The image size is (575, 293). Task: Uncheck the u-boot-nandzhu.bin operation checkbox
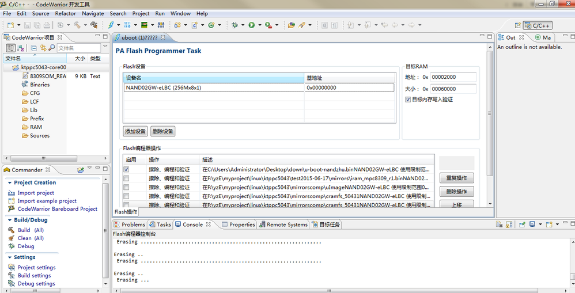pyautogui.click(x=126, y=170)
